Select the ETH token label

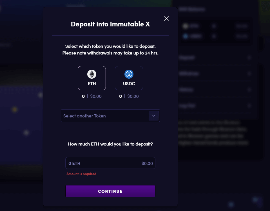92,84
